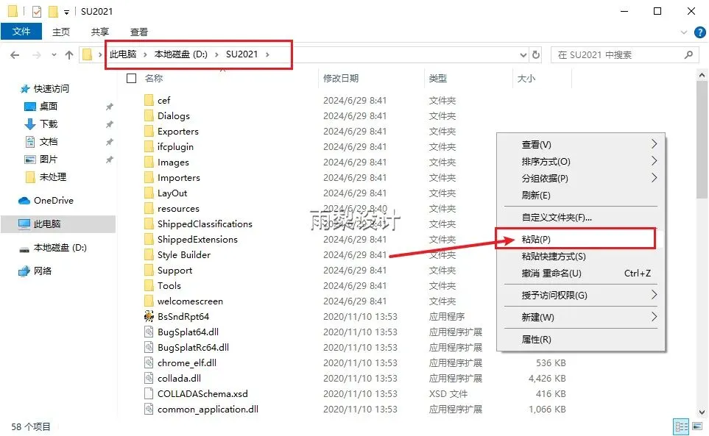Expand the 新建(W) submenu
Image resolution: width=709 pixels, height=436 pixels.
[x=654, y=316]
